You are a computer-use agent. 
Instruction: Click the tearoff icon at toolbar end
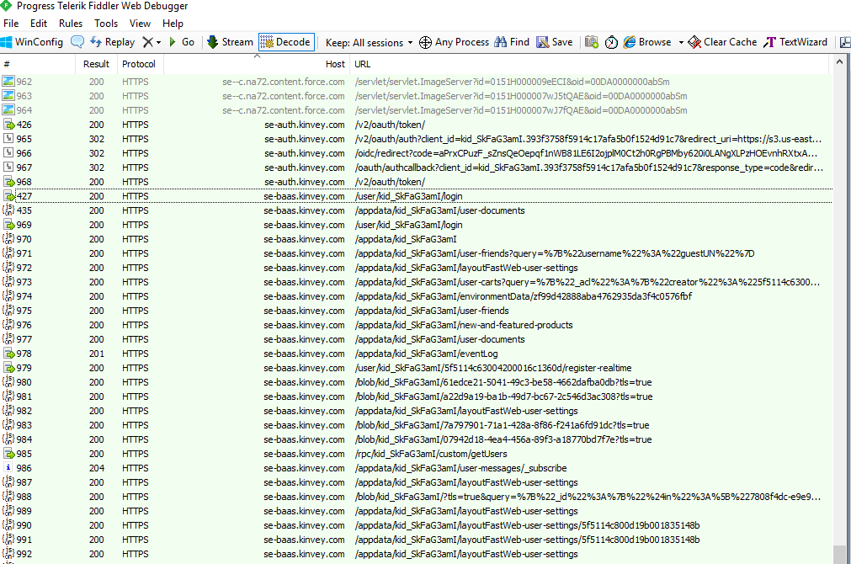coord(845,42)
